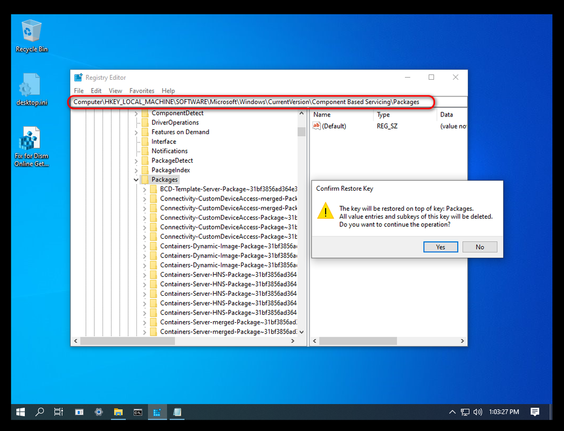Open network status tray icon
This screenshot has width=564, height=431.
[x=465, y=412]
